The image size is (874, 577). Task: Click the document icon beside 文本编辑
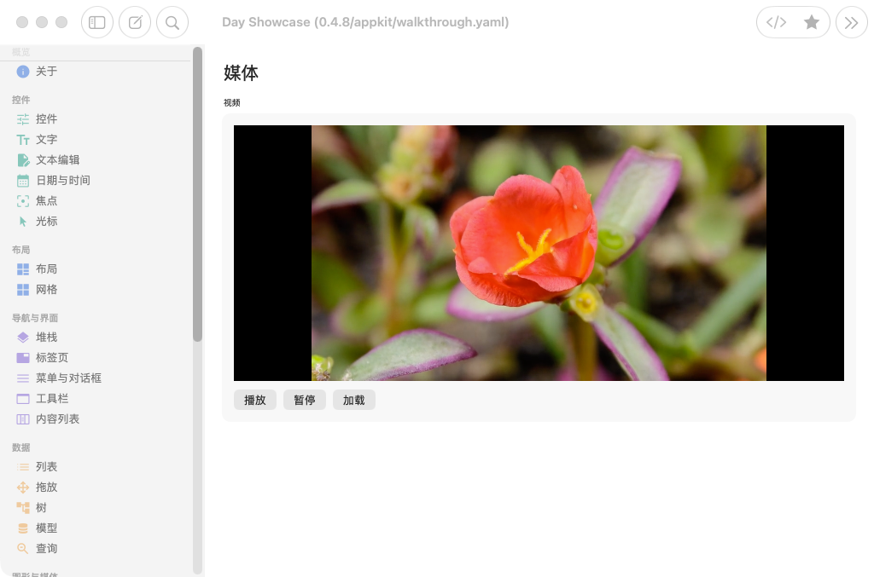click(x=23, y=160)
